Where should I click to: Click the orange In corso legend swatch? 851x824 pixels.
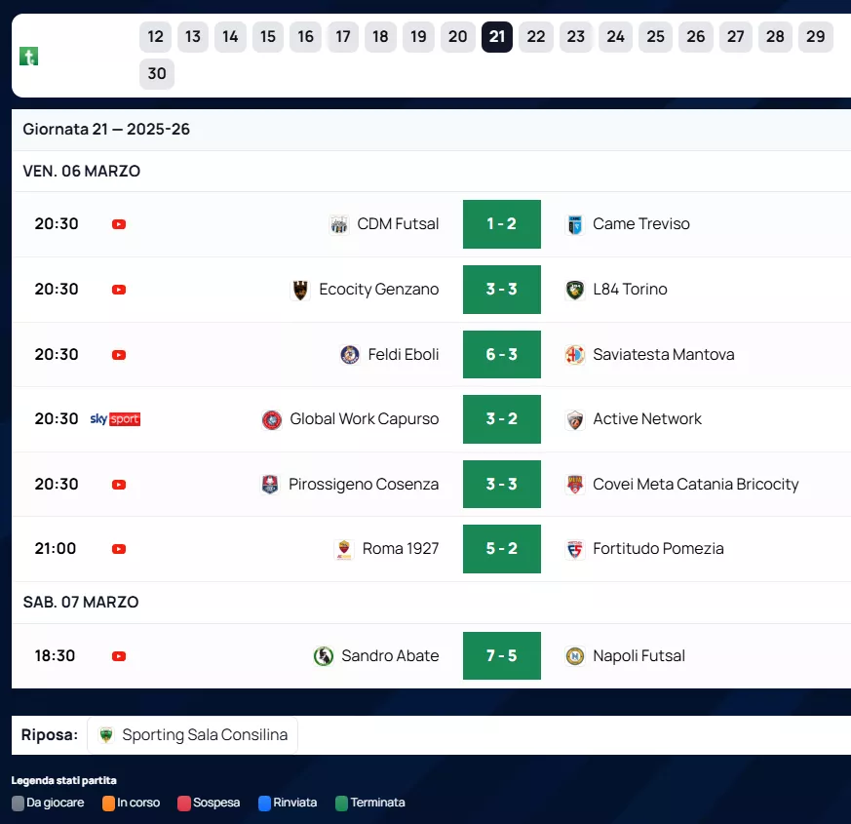[x=108, y=804]
